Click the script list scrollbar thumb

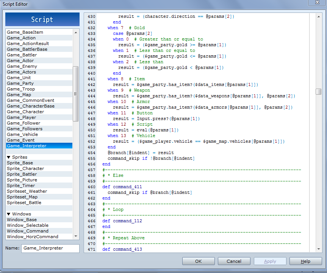click(76, 94)
